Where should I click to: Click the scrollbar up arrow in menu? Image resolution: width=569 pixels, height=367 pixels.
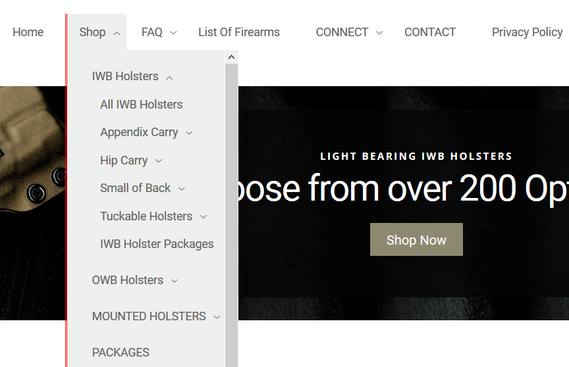[231, 57]
